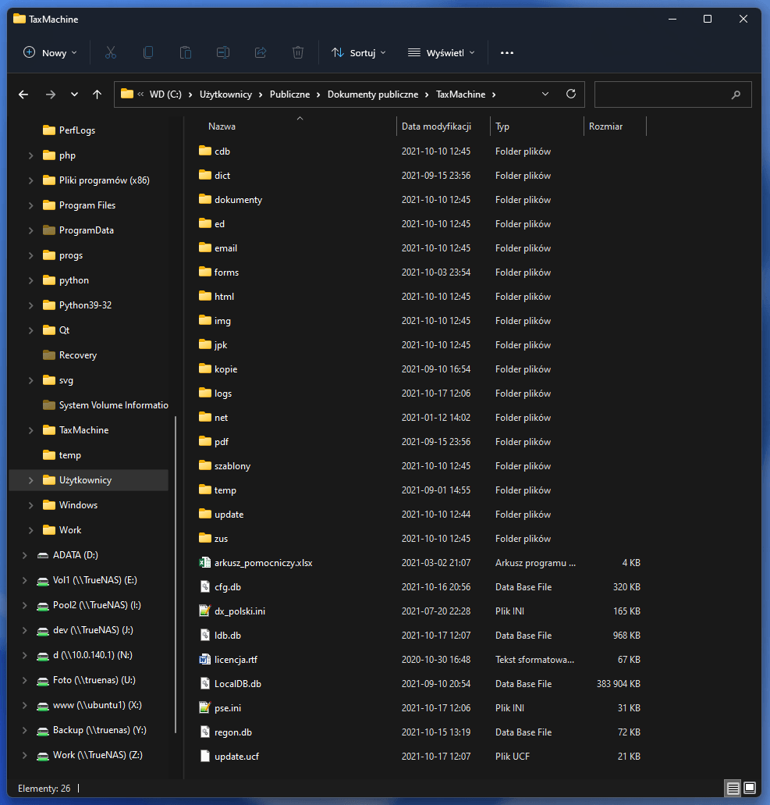Click the search box input field
This screenshot has width=770, height=805.
point(663,94)
